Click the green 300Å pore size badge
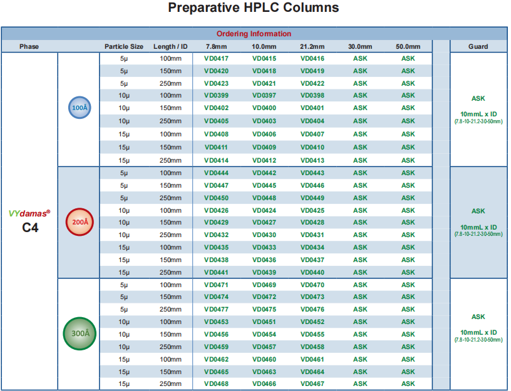The image size is (511, 391). [80, 333]
